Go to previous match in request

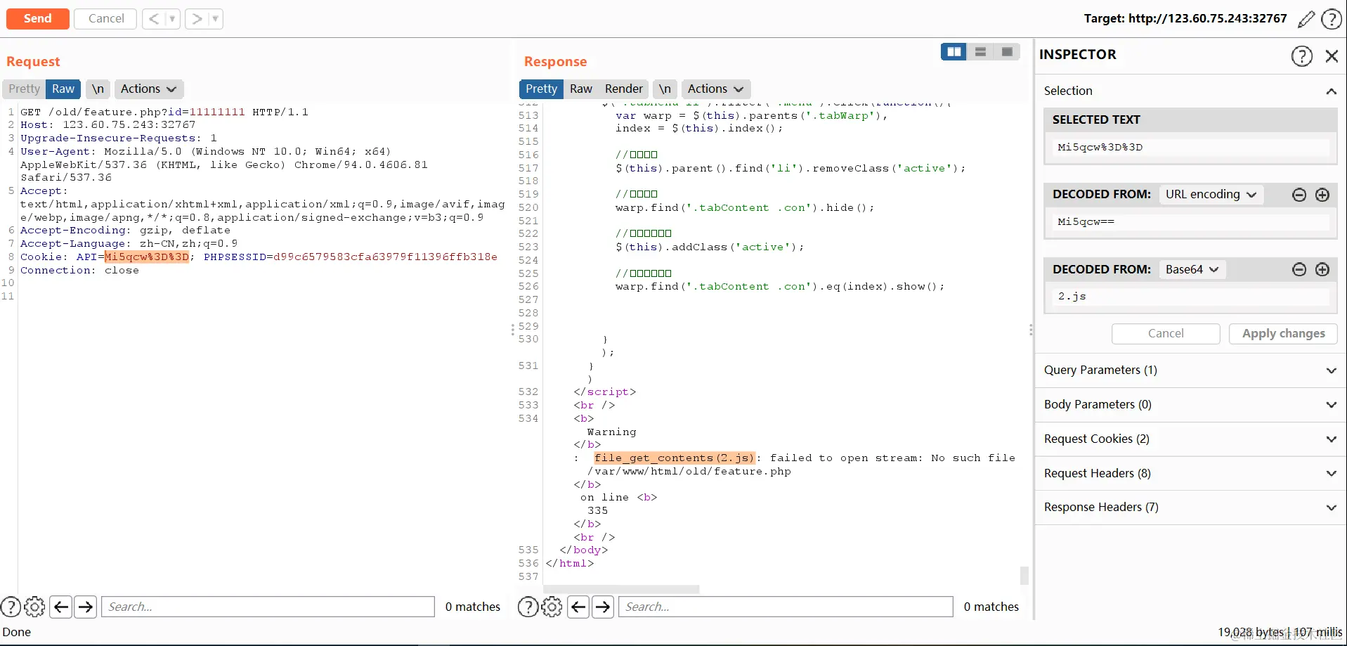coord(62,607)
